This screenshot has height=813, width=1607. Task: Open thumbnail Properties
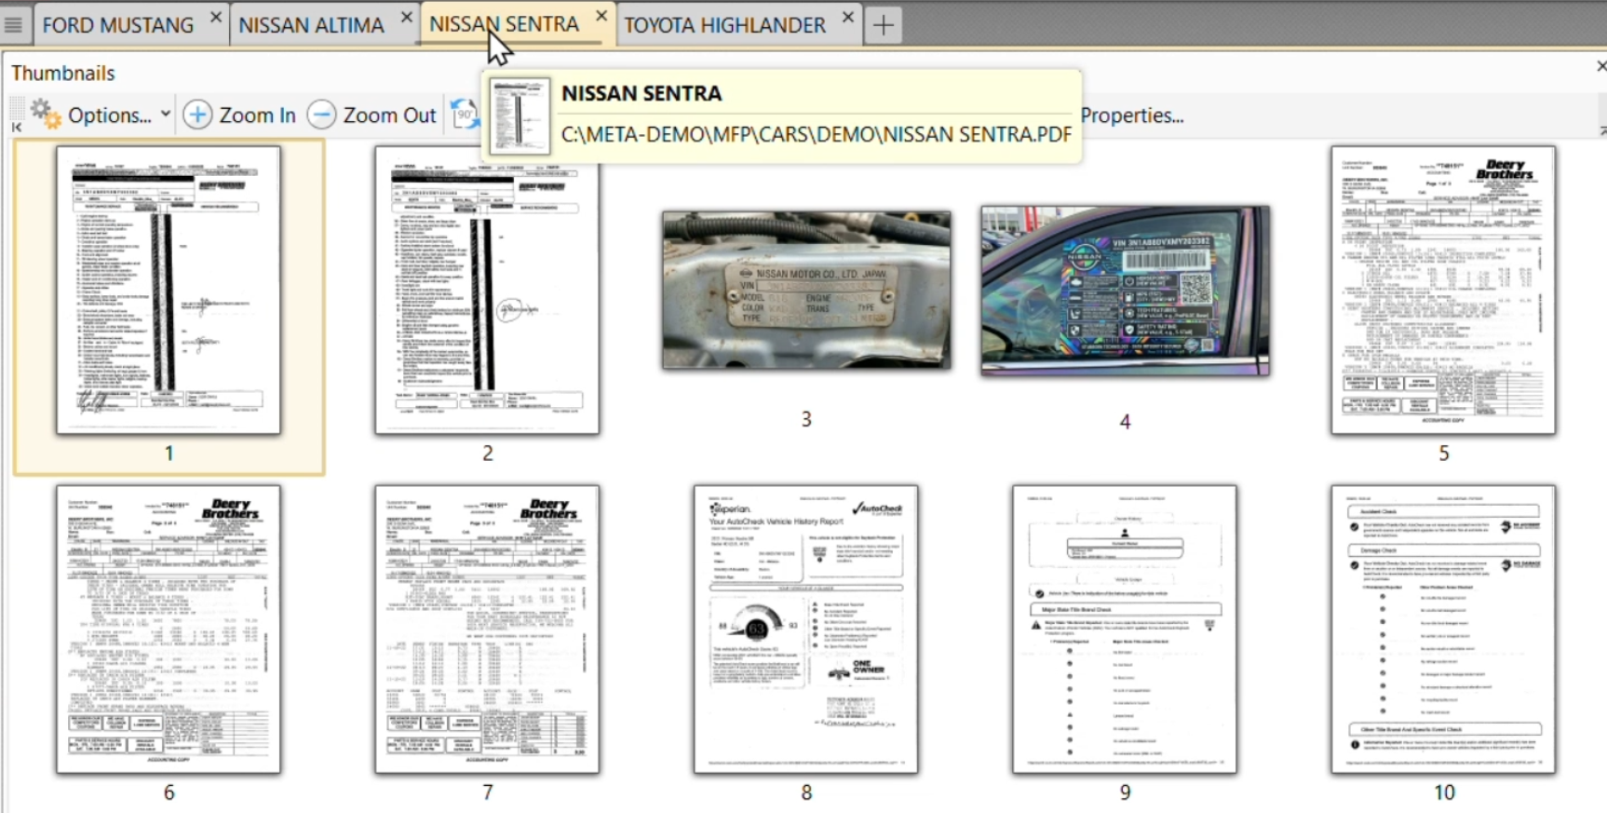[x=1132, y=115]
